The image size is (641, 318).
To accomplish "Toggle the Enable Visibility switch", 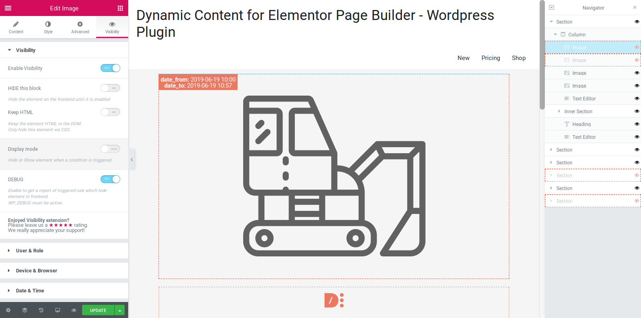I will [110, 68].
